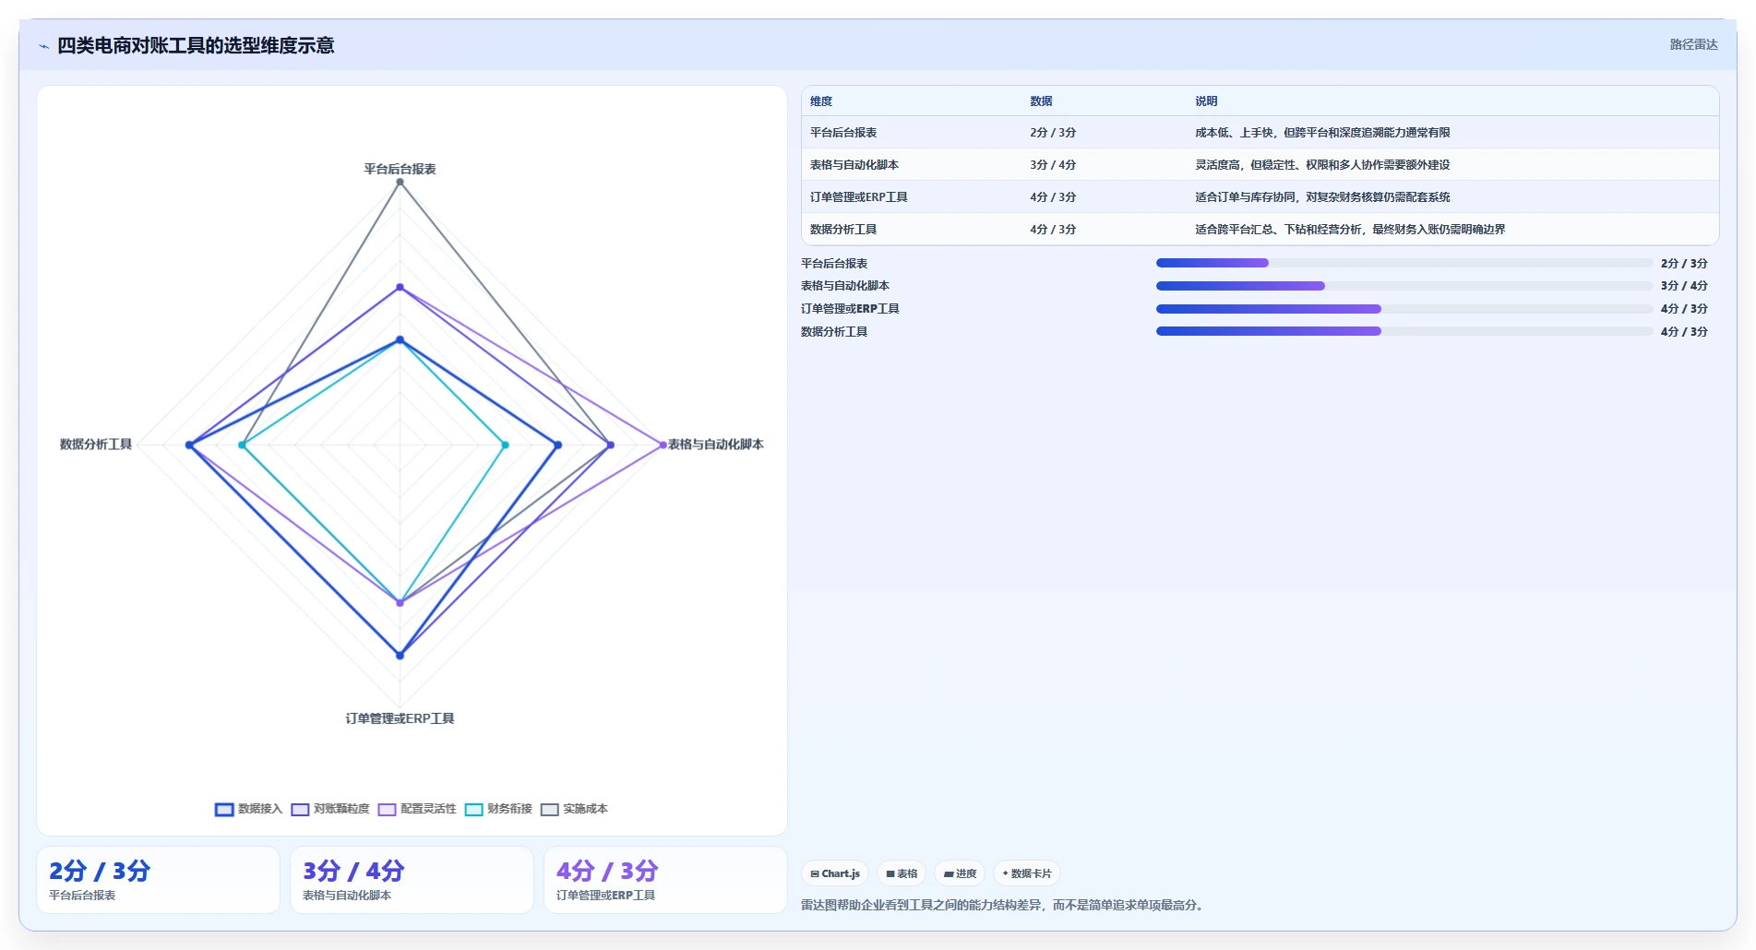The width and height of the screenshot is (1756, 950).
Task: Select the 数据 column header
Action: tap(1041, 101)
